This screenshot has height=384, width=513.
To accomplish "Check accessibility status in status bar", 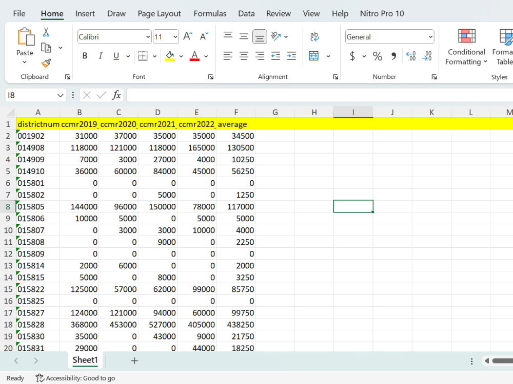I will [75, 378].
